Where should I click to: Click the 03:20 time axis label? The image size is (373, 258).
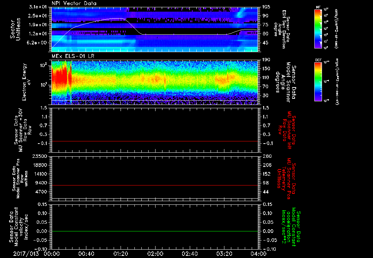(224, 254)
